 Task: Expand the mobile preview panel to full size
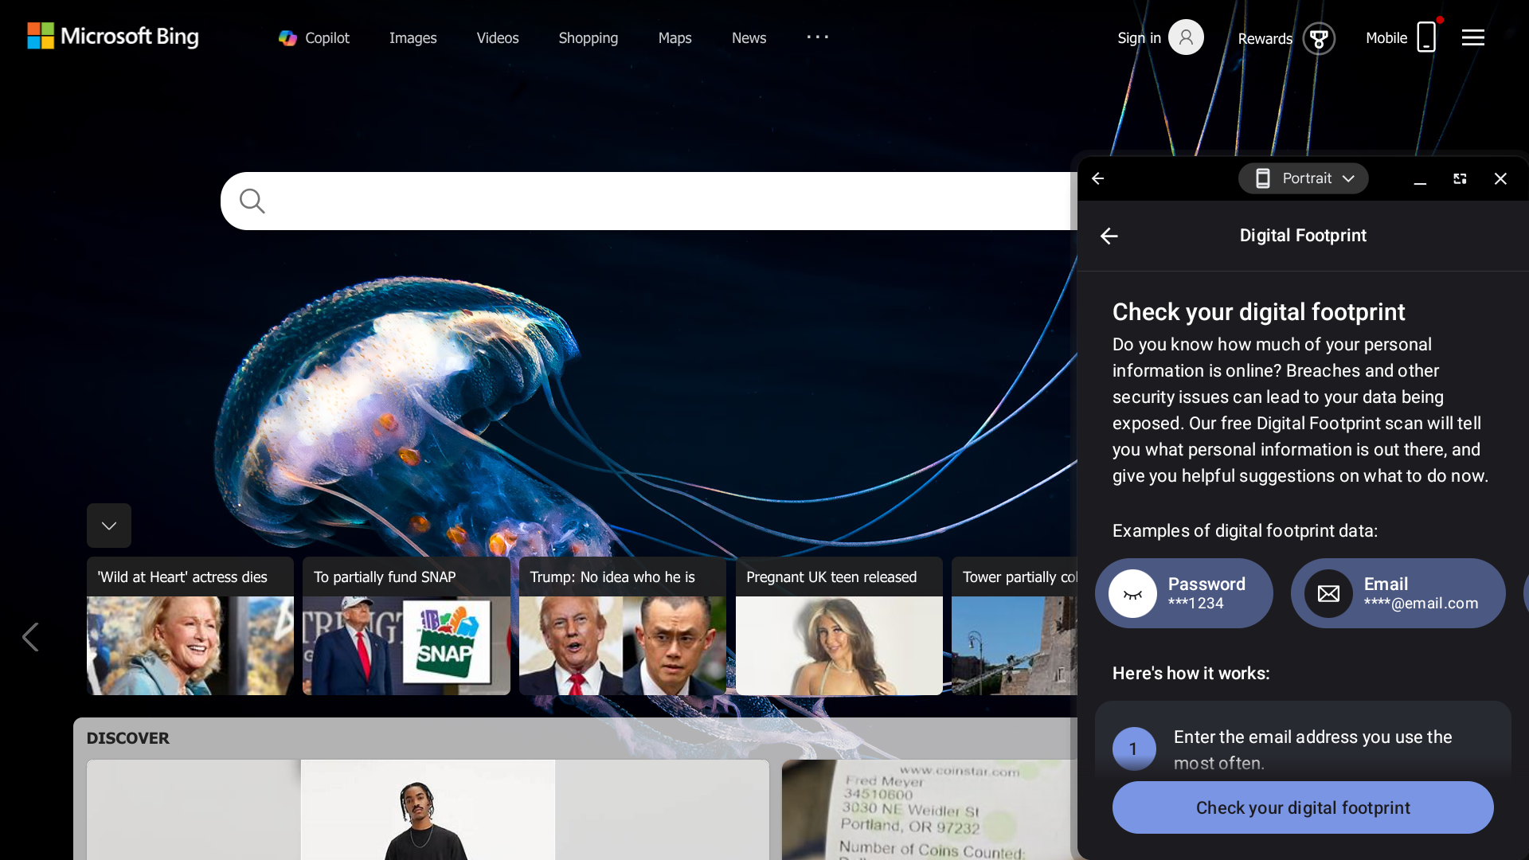click(x=1460, y=179)
